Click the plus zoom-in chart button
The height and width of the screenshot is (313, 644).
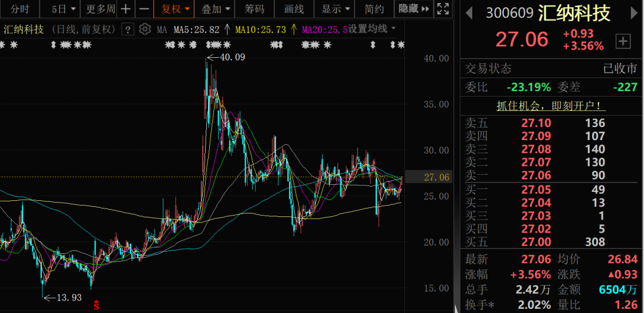[x=125, y=9]
